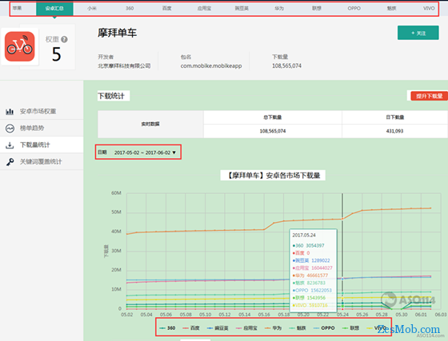
Task: Toggle the 应用宝 series in chart legend
Action: pyautogui.click(x=246, y=328)
